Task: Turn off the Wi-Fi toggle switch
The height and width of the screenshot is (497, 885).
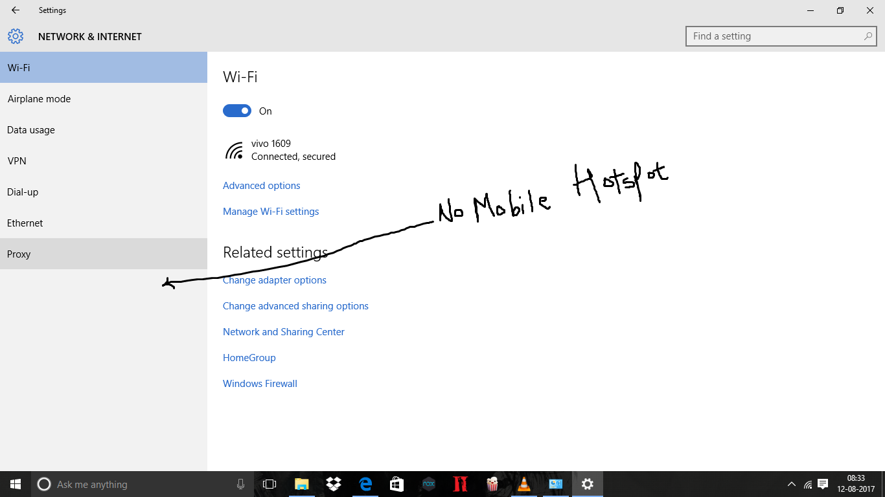Action: click(x=237, y=111)
